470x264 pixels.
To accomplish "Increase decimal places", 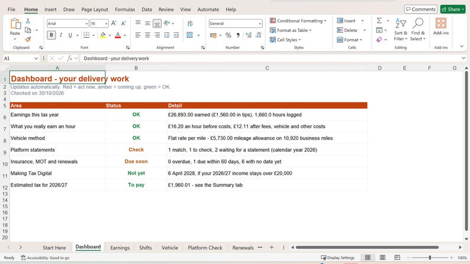I will coord(249,35).
